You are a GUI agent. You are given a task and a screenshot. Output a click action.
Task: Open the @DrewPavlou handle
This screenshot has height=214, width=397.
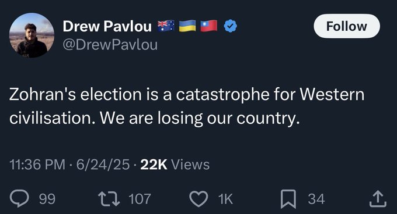pos(110,45)
